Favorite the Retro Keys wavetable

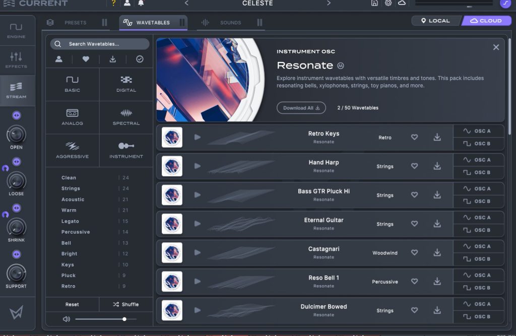414,137
